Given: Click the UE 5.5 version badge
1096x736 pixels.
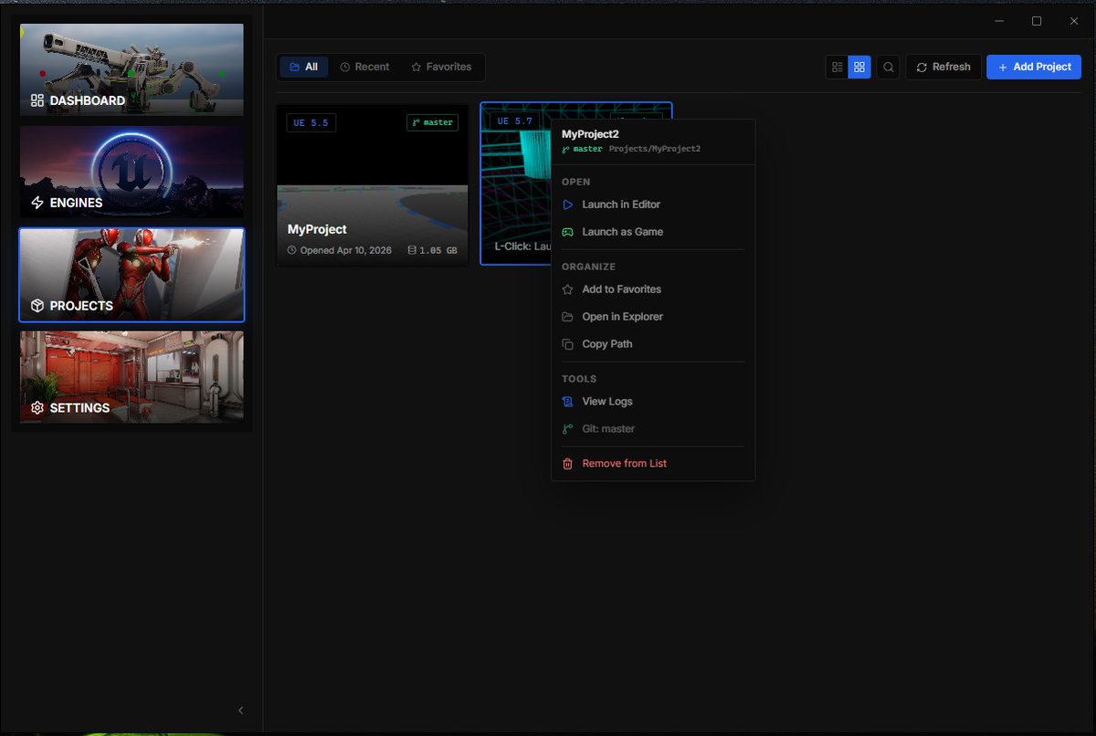Looking at the screenshot, I should coord(311,122).
